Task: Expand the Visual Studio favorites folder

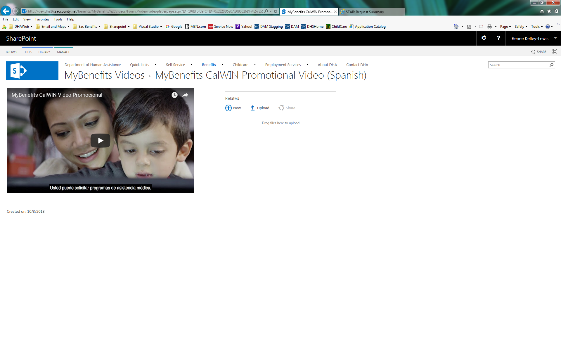Action: point(148,27)
